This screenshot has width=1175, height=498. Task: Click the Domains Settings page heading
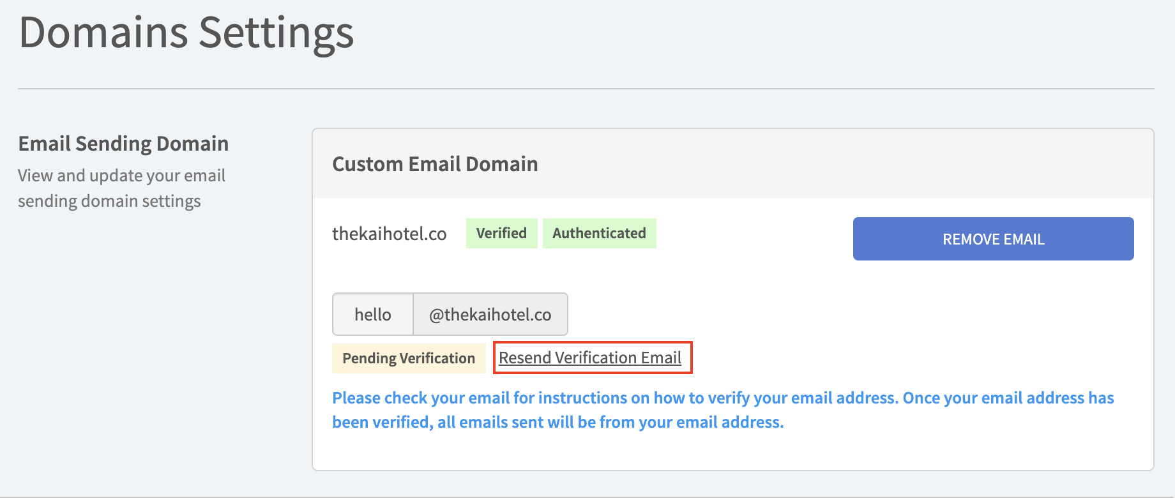[186, 33]
